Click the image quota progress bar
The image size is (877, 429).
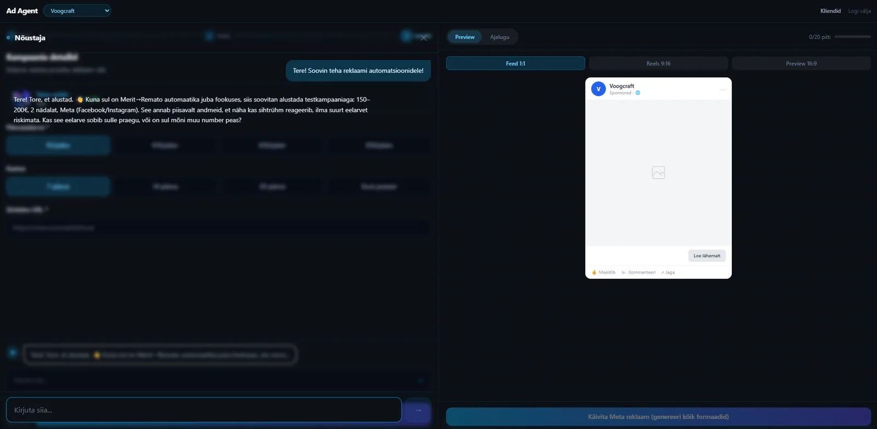(852, 37)
